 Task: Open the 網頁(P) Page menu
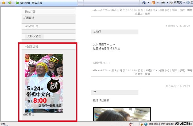pyautogui.click(x=177, y=2)
